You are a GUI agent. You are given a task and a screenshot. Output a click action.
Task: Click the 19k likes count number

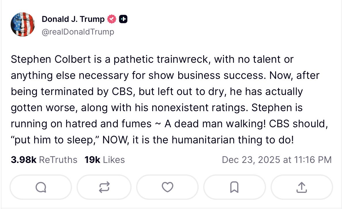92,160
